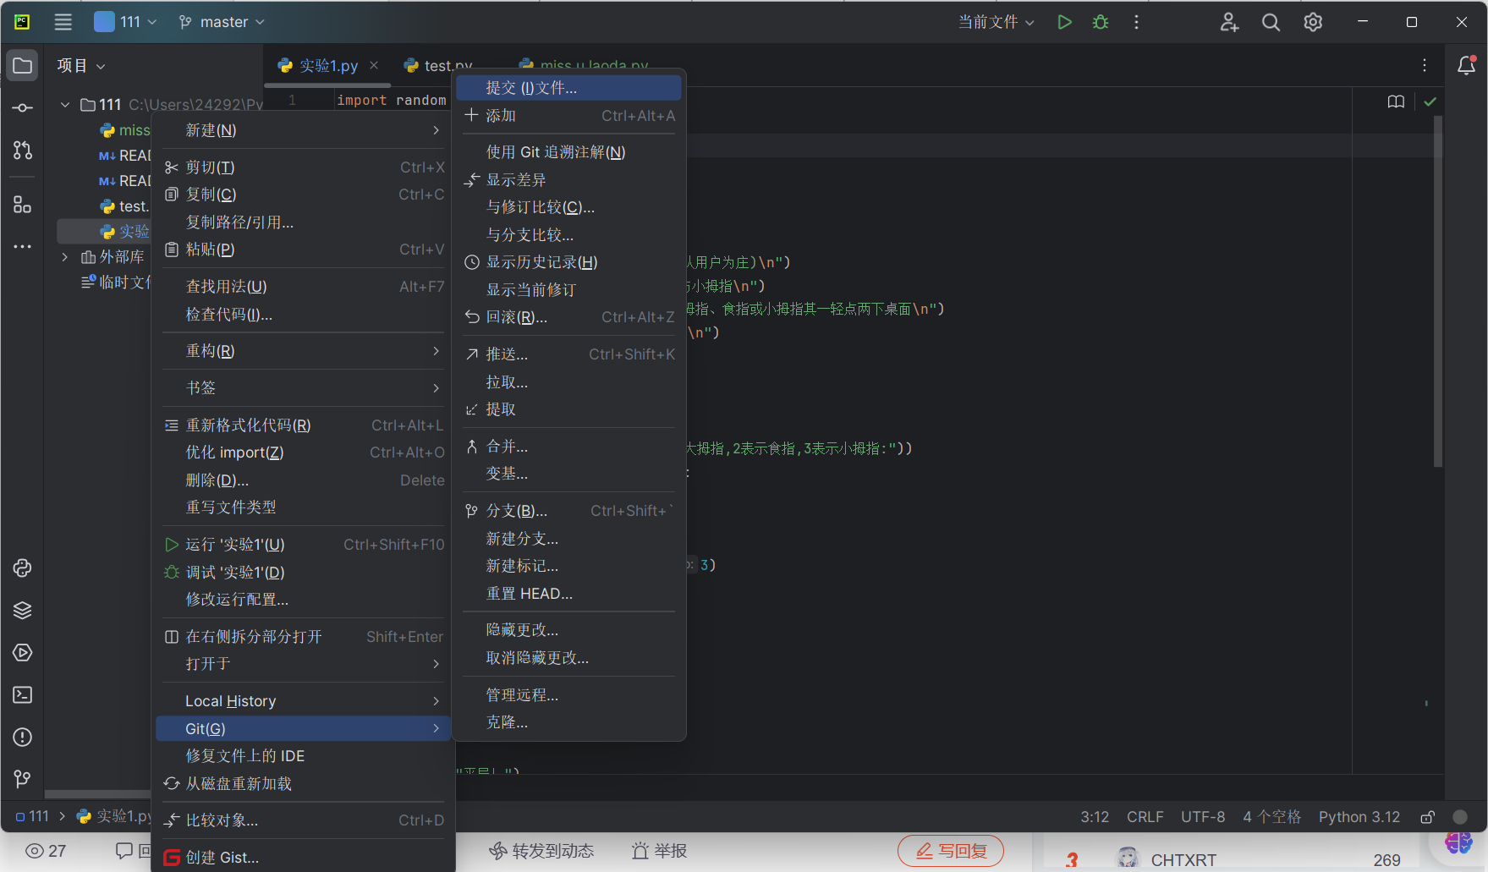Image resolution: width=1488 pixels, height=872 pixels.
Task: Choose 推送 from the Git submenu
Action: point(507,354)
